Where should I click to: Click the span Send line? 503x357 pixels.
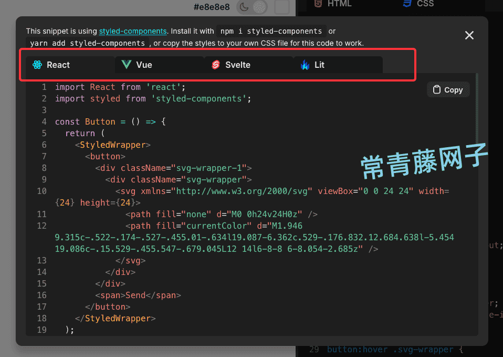138,295
